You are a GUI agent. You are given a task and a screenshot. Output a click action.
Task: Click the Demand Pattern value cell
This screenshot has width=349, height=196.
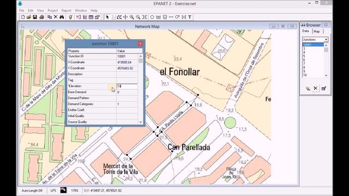(x=127, y=98)
